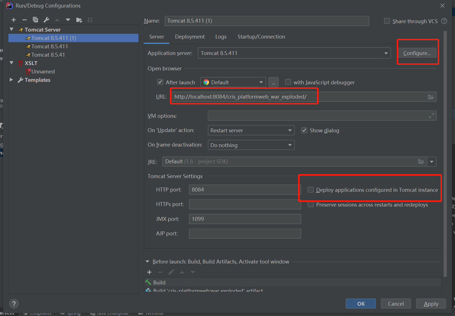
Task: Browse URL field folder icon
Action: pyautogui.click(x=431, y=97)
